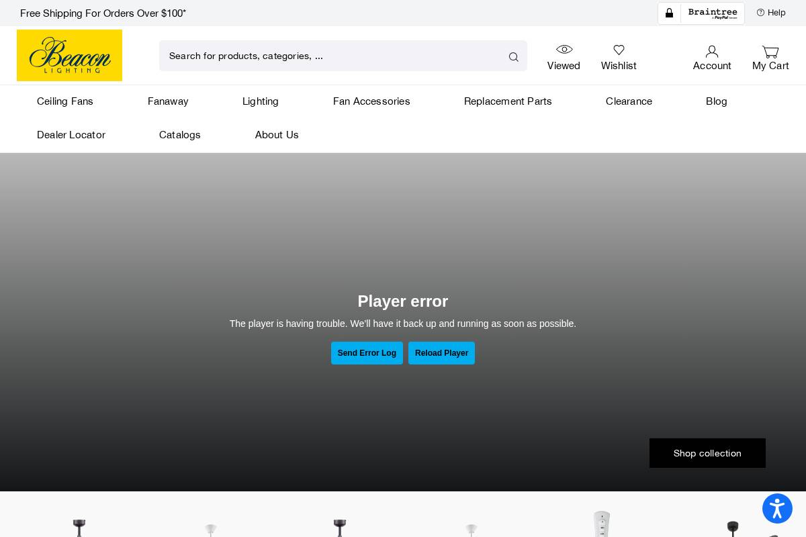Click the Reload Player button
The height and width of the screenshot is (537, 806).
pos(441,353)
